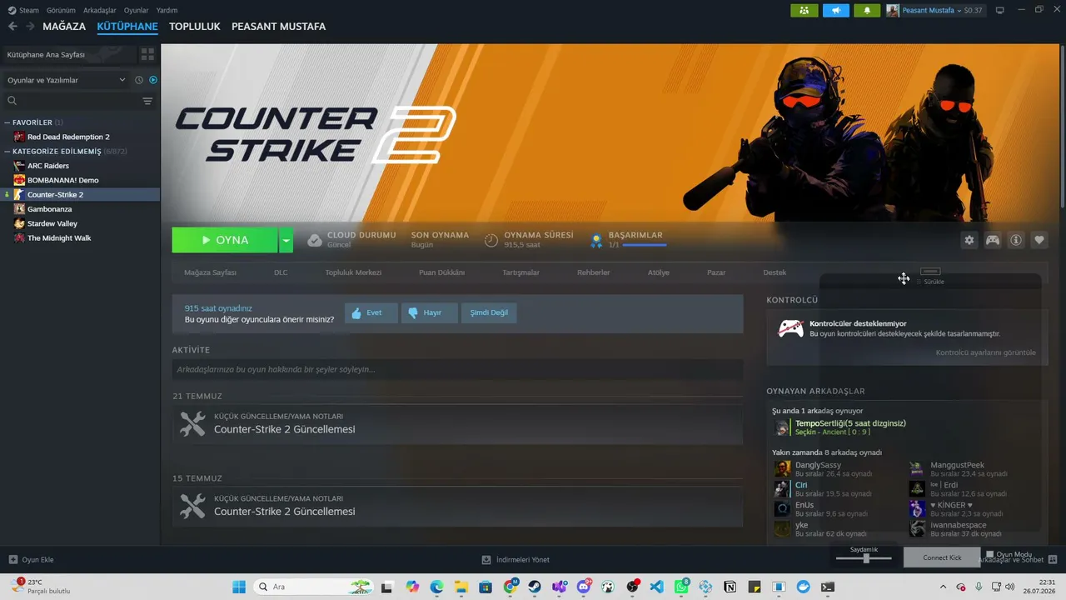Open Notion from the taskbar
The width and height of the screenshot is (1066, 600).
730,587
